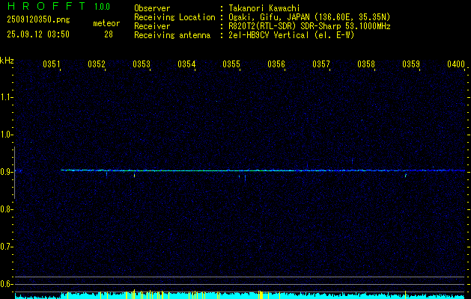Click the 0352 time axis marker
471x299 pixels.
(97, 64)
